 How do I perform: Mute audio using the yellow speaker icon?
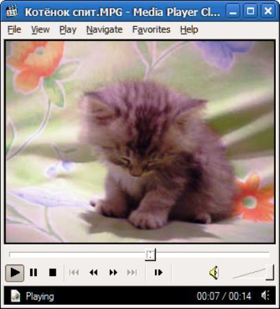coord(214,273)
